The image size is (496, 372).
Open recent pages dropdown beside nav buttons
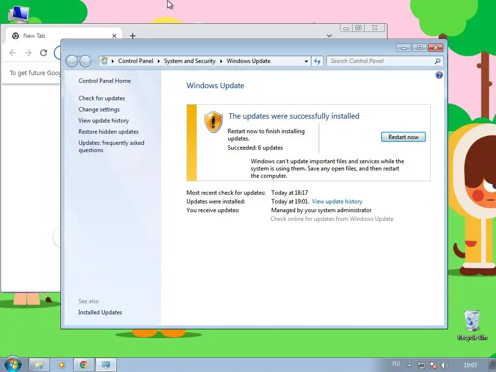click(95, 62)
